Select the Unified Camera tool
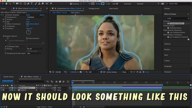 point(17,4)
